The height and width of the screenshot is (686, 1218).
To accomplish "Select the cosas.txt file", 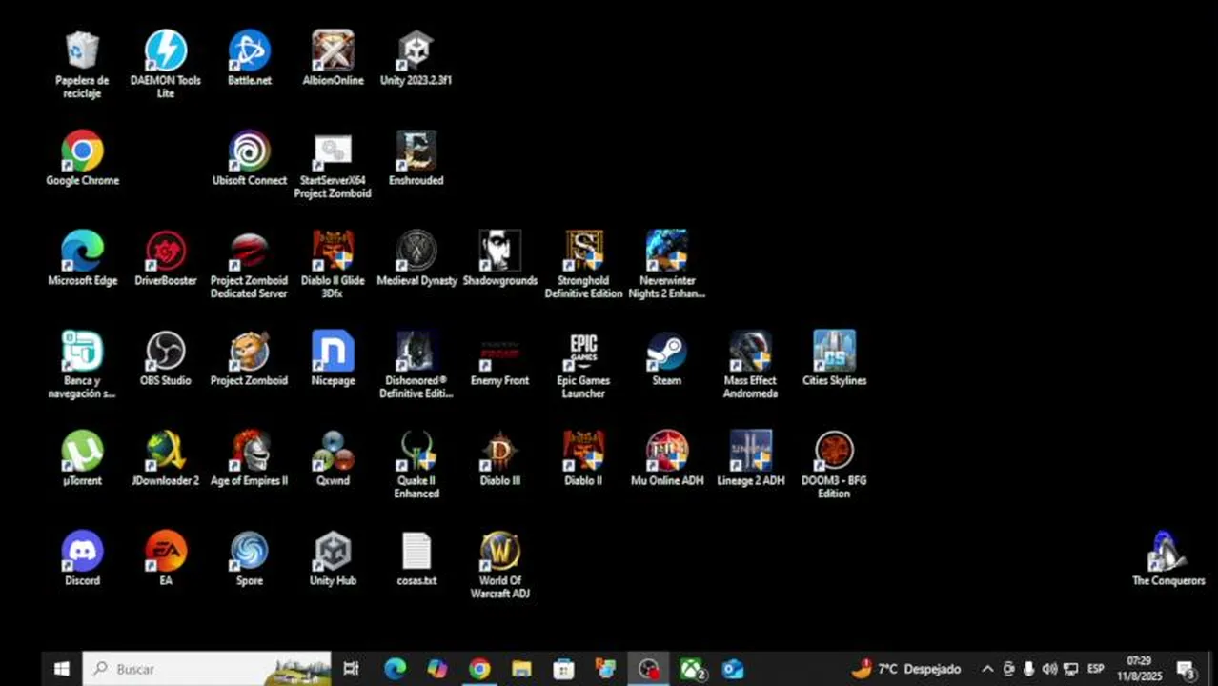I will [416, 558].
